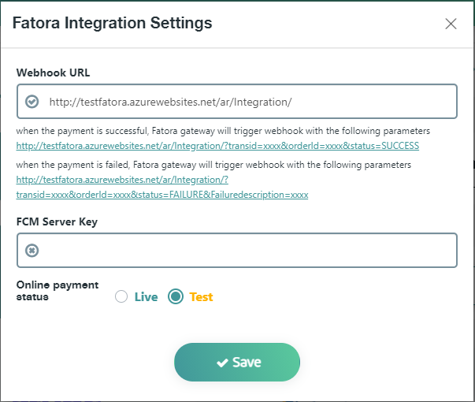The image size is (475, 402).
Task: Open the SUCCESS status webhook example link
Action: point(217,146)
